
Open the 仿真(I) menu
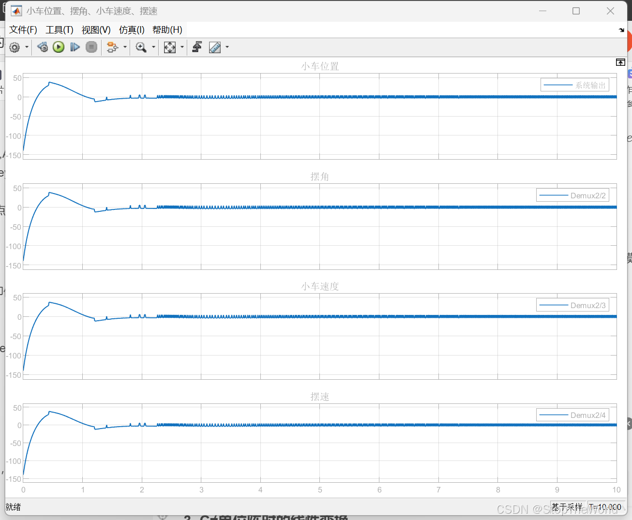pos(132,30)
